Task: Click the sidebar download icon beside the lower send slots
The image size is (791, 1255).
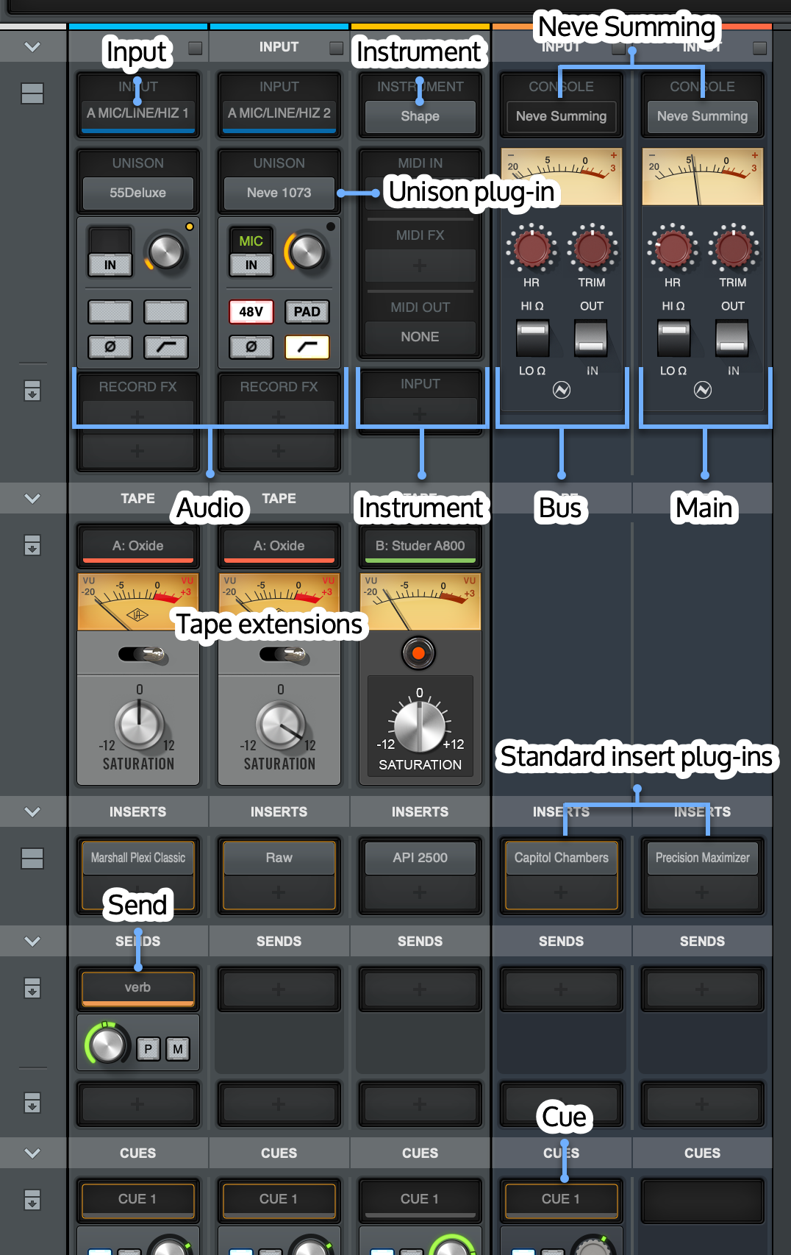Action: point(32,1103)
